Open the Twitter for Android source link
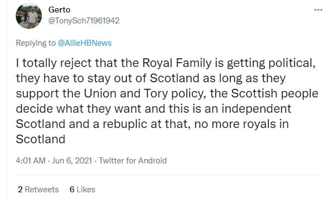Image resolution: width=329 pixels, height=201 pixels. tap(133, 161)
